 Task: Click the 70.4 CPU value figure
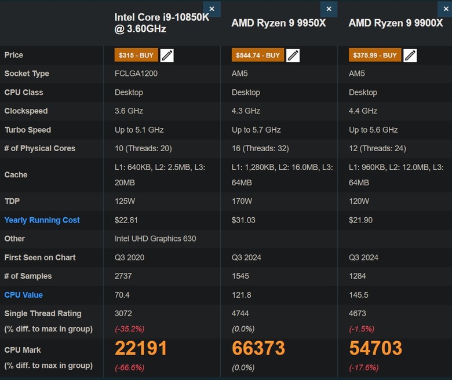click(x=122, y=295)
